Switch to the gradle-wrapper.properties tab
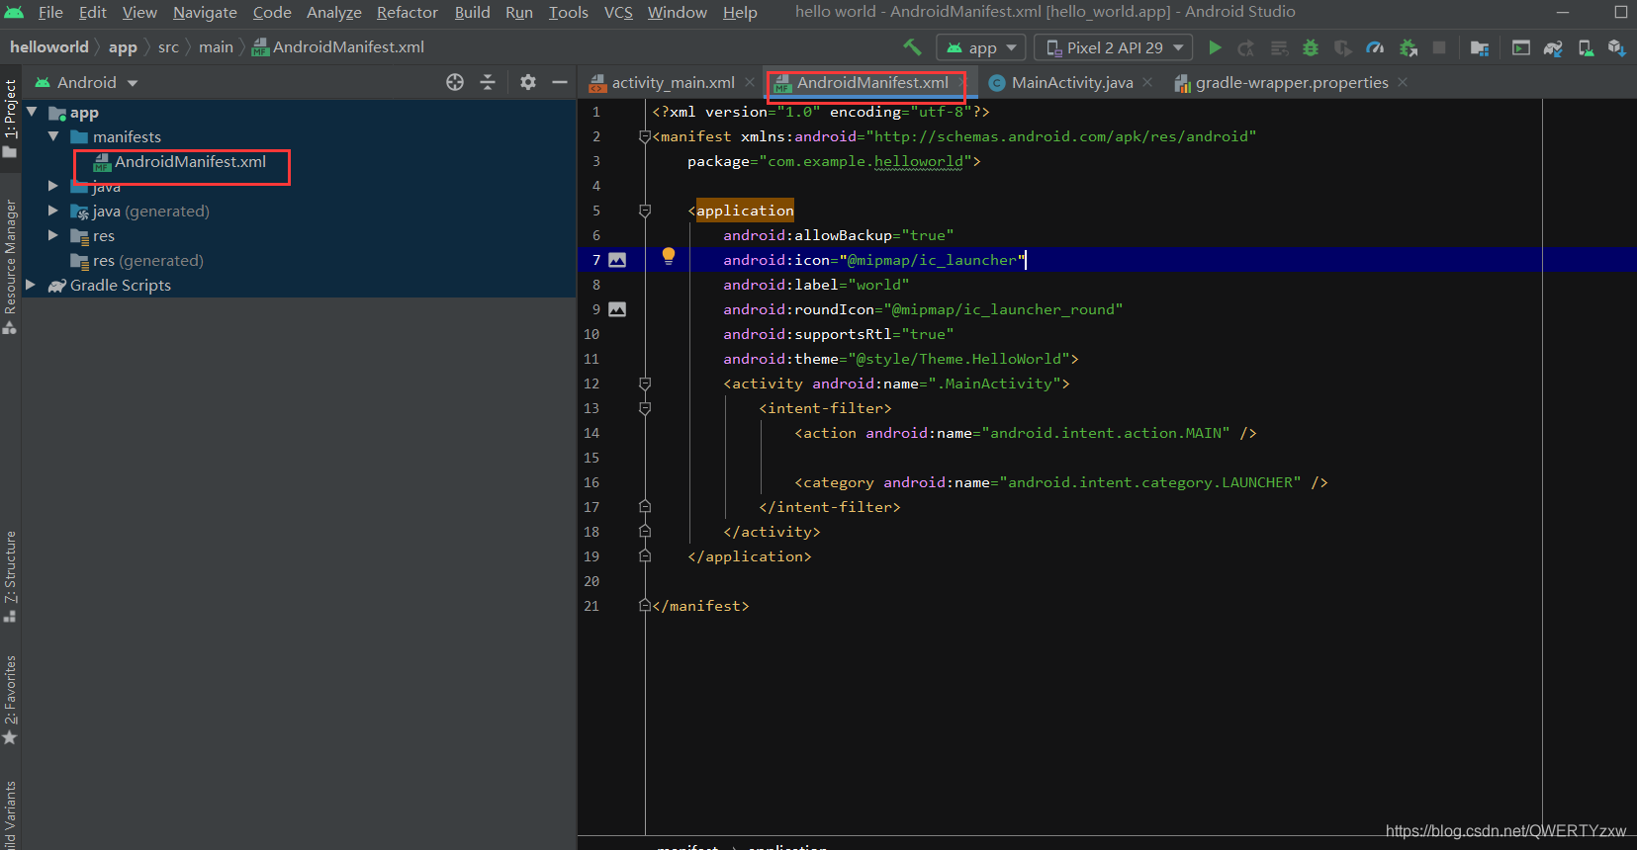 (1292, 82)
